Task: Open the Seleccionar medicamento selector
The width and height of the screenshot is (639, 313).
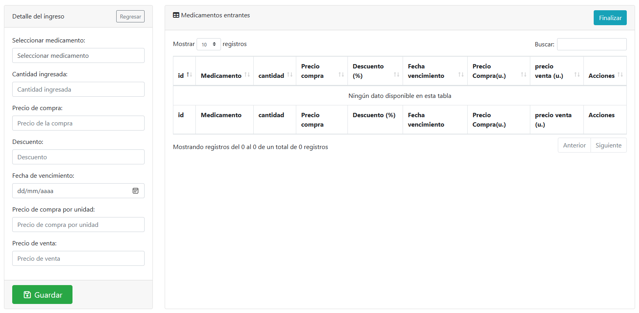Action: 78,55
